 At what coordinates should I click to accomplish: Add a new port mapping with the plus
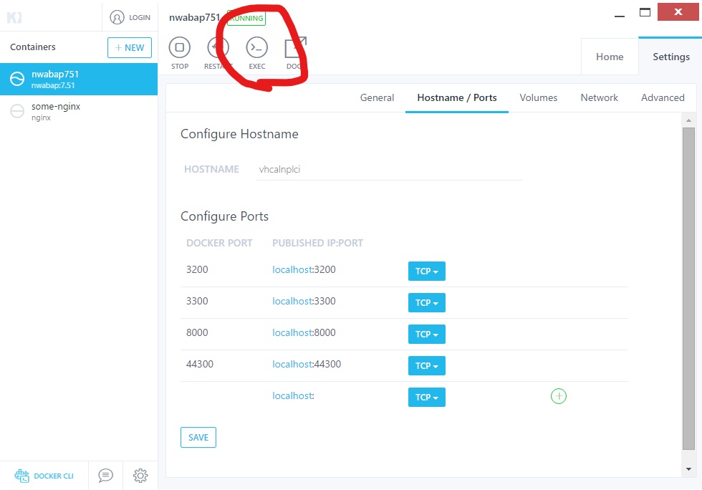click(x=559, y=395)
